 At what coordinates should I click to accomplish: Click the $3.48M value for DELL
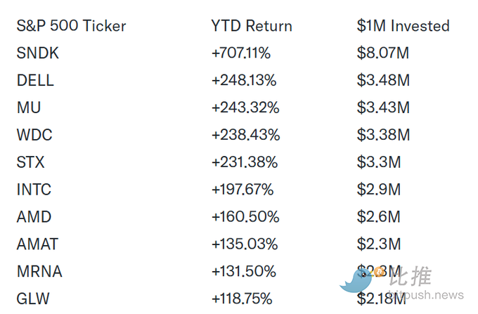tap(383, 80)
